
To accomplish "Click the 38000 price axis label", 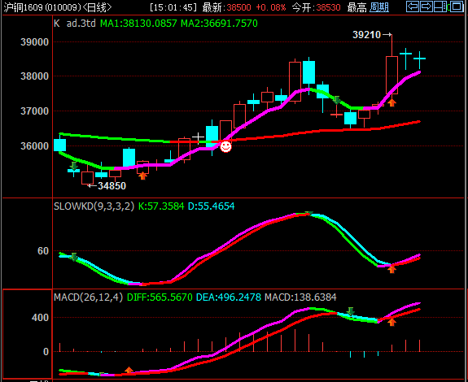I will (x=35, y=76).
